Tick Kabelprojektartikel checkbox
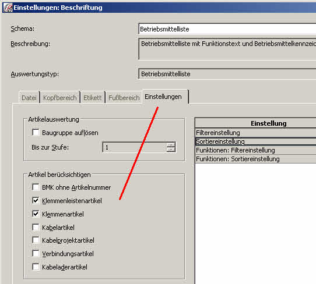Viewport: 316px width, 284px height. coord(36,240)
